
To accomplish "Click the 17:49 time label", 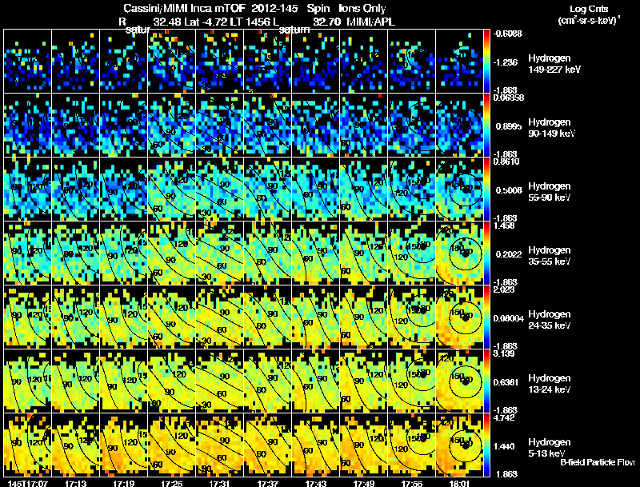I will click(x=364, y=483).
